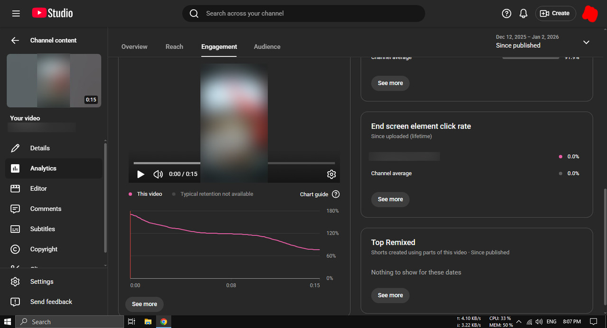This screenshot has height=328, width=607.
Task: Show hidden system tray icons chevron
Action: [x=519, y=322]
